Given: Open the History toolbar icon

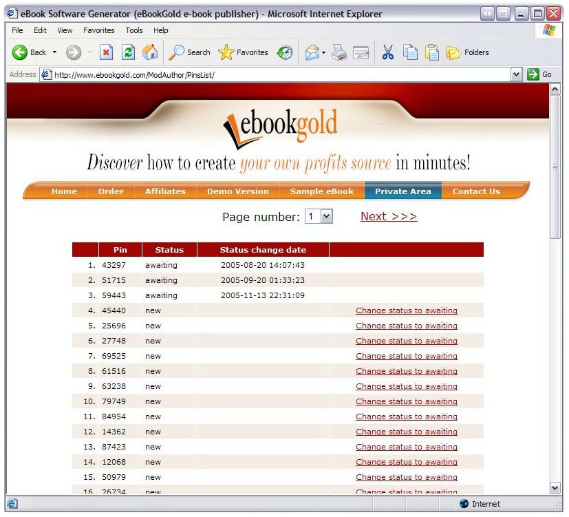Looking at the screenshot, I should tap(285, 52).
